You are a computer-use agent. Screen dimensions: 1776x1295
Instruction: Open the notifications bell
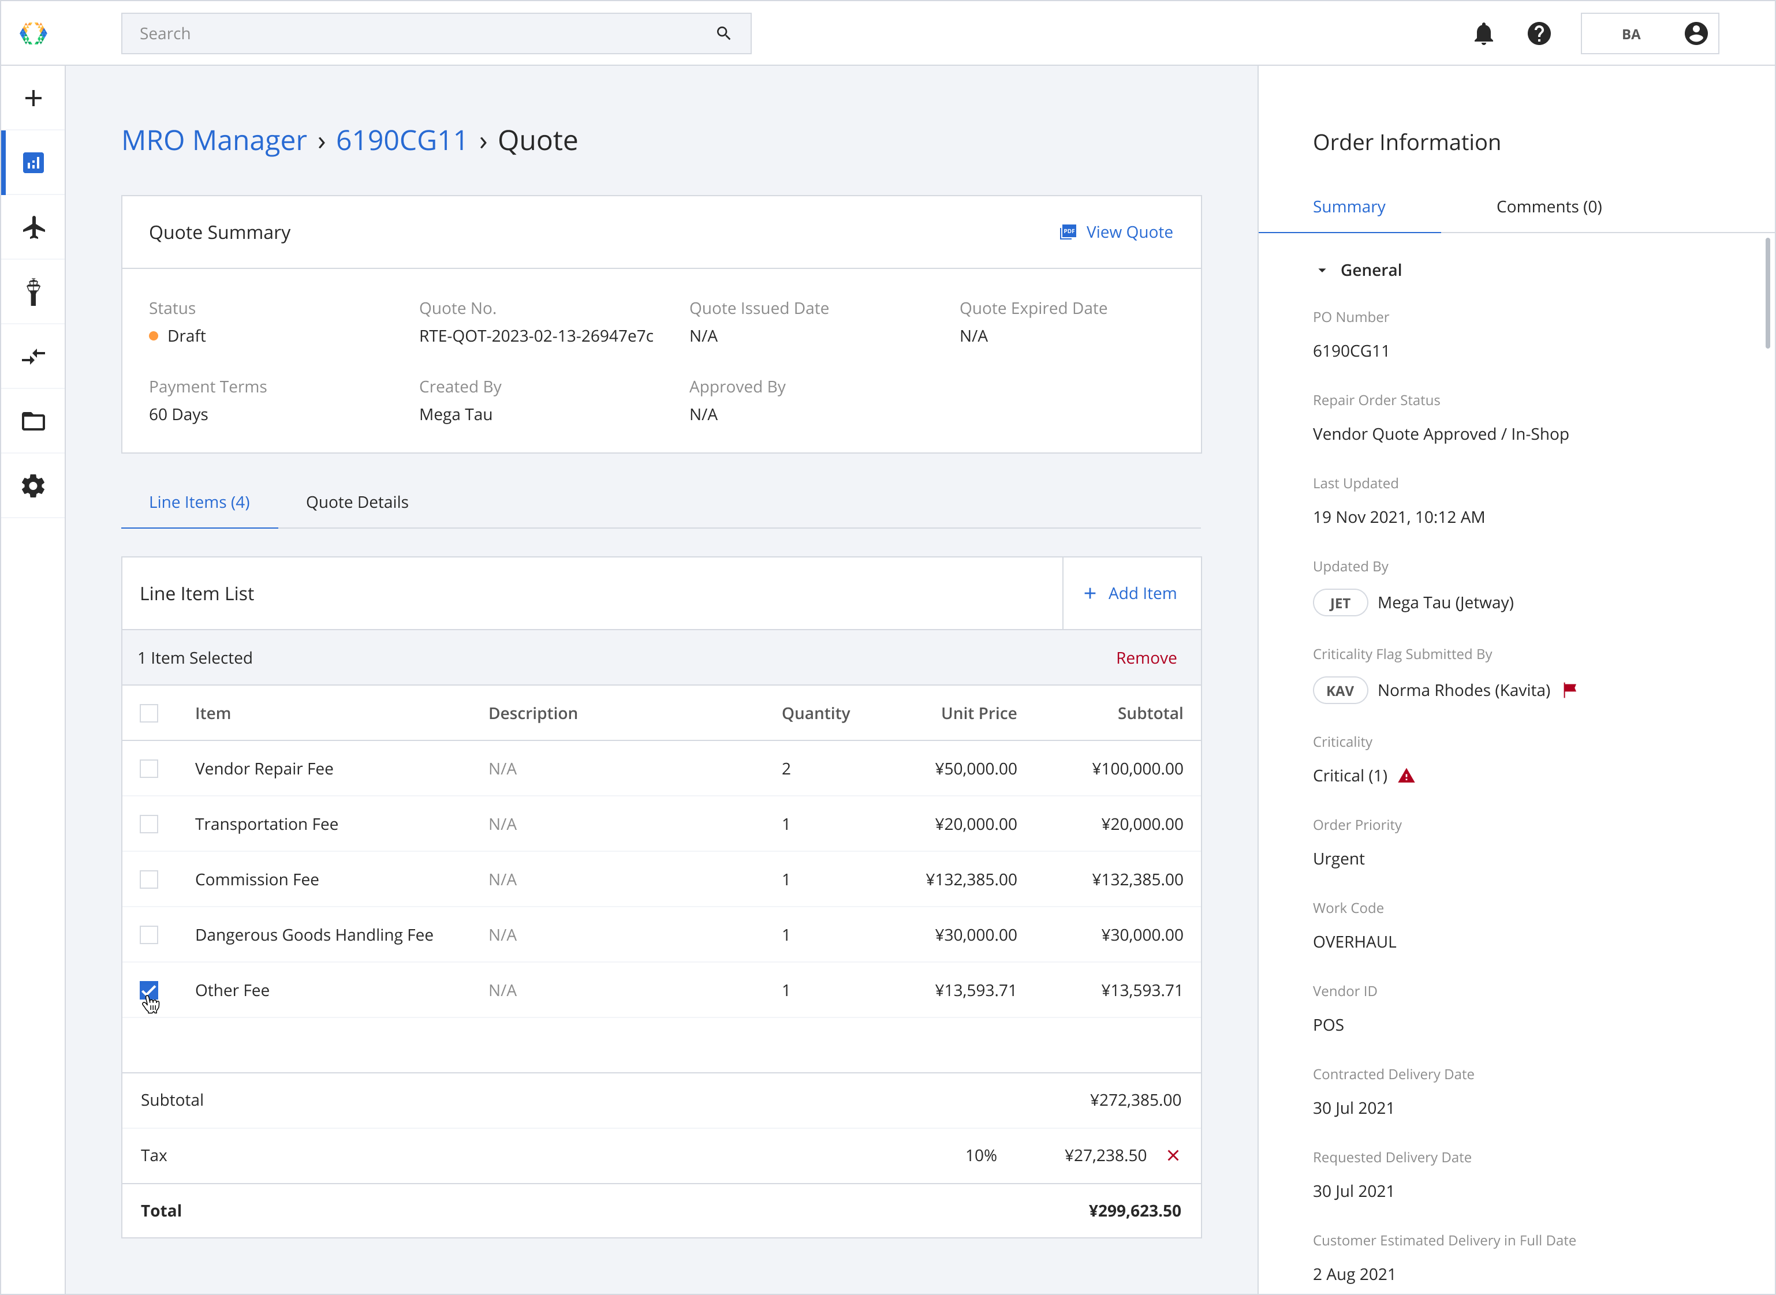pos(1483,33)
